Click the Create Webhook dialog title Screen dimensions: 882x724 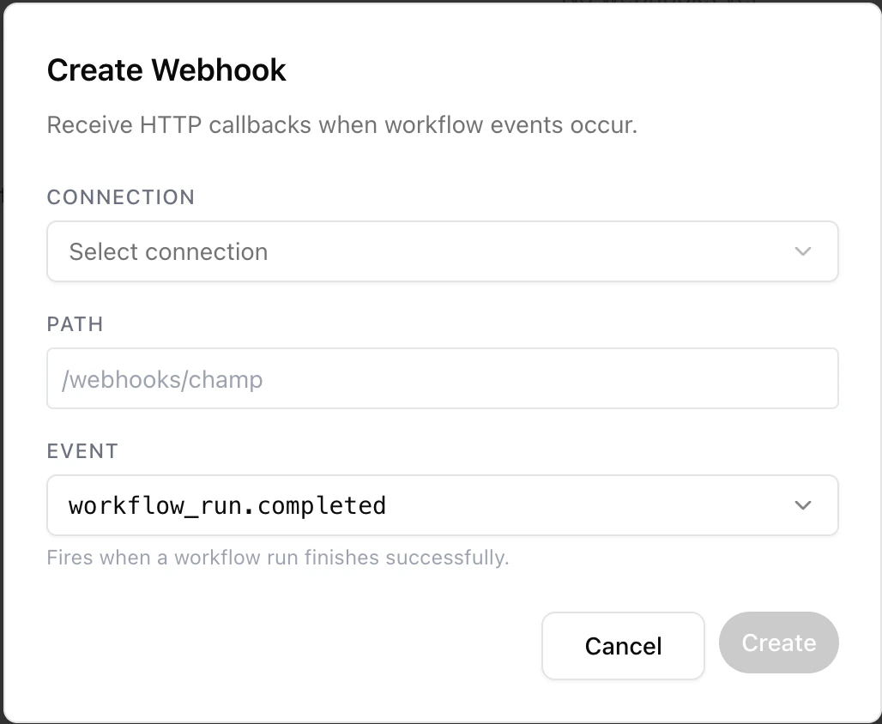(x=166, y=69)
